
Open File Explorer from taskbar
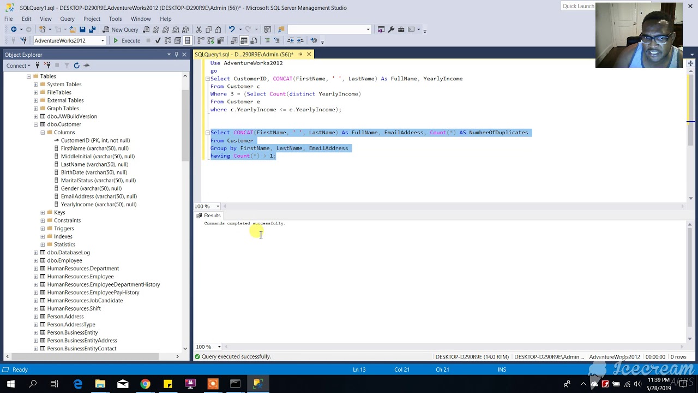click(x=100, y=384)
